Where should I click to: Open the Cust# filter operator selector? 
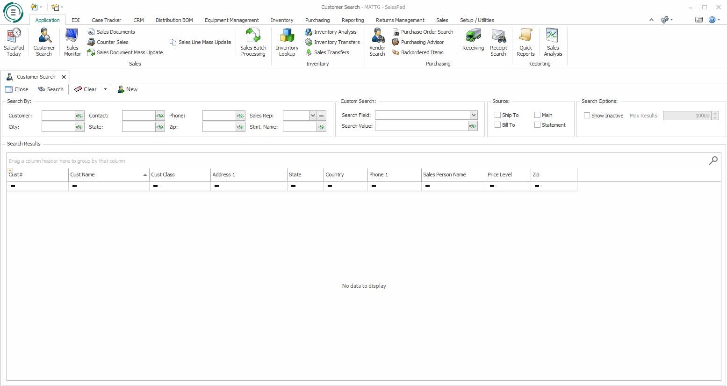(13, 186)
